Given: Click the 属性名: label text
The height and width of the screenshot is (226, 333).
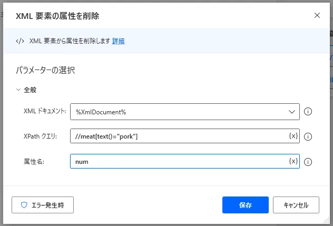Looking at the screenshot, I should (34, 162).
